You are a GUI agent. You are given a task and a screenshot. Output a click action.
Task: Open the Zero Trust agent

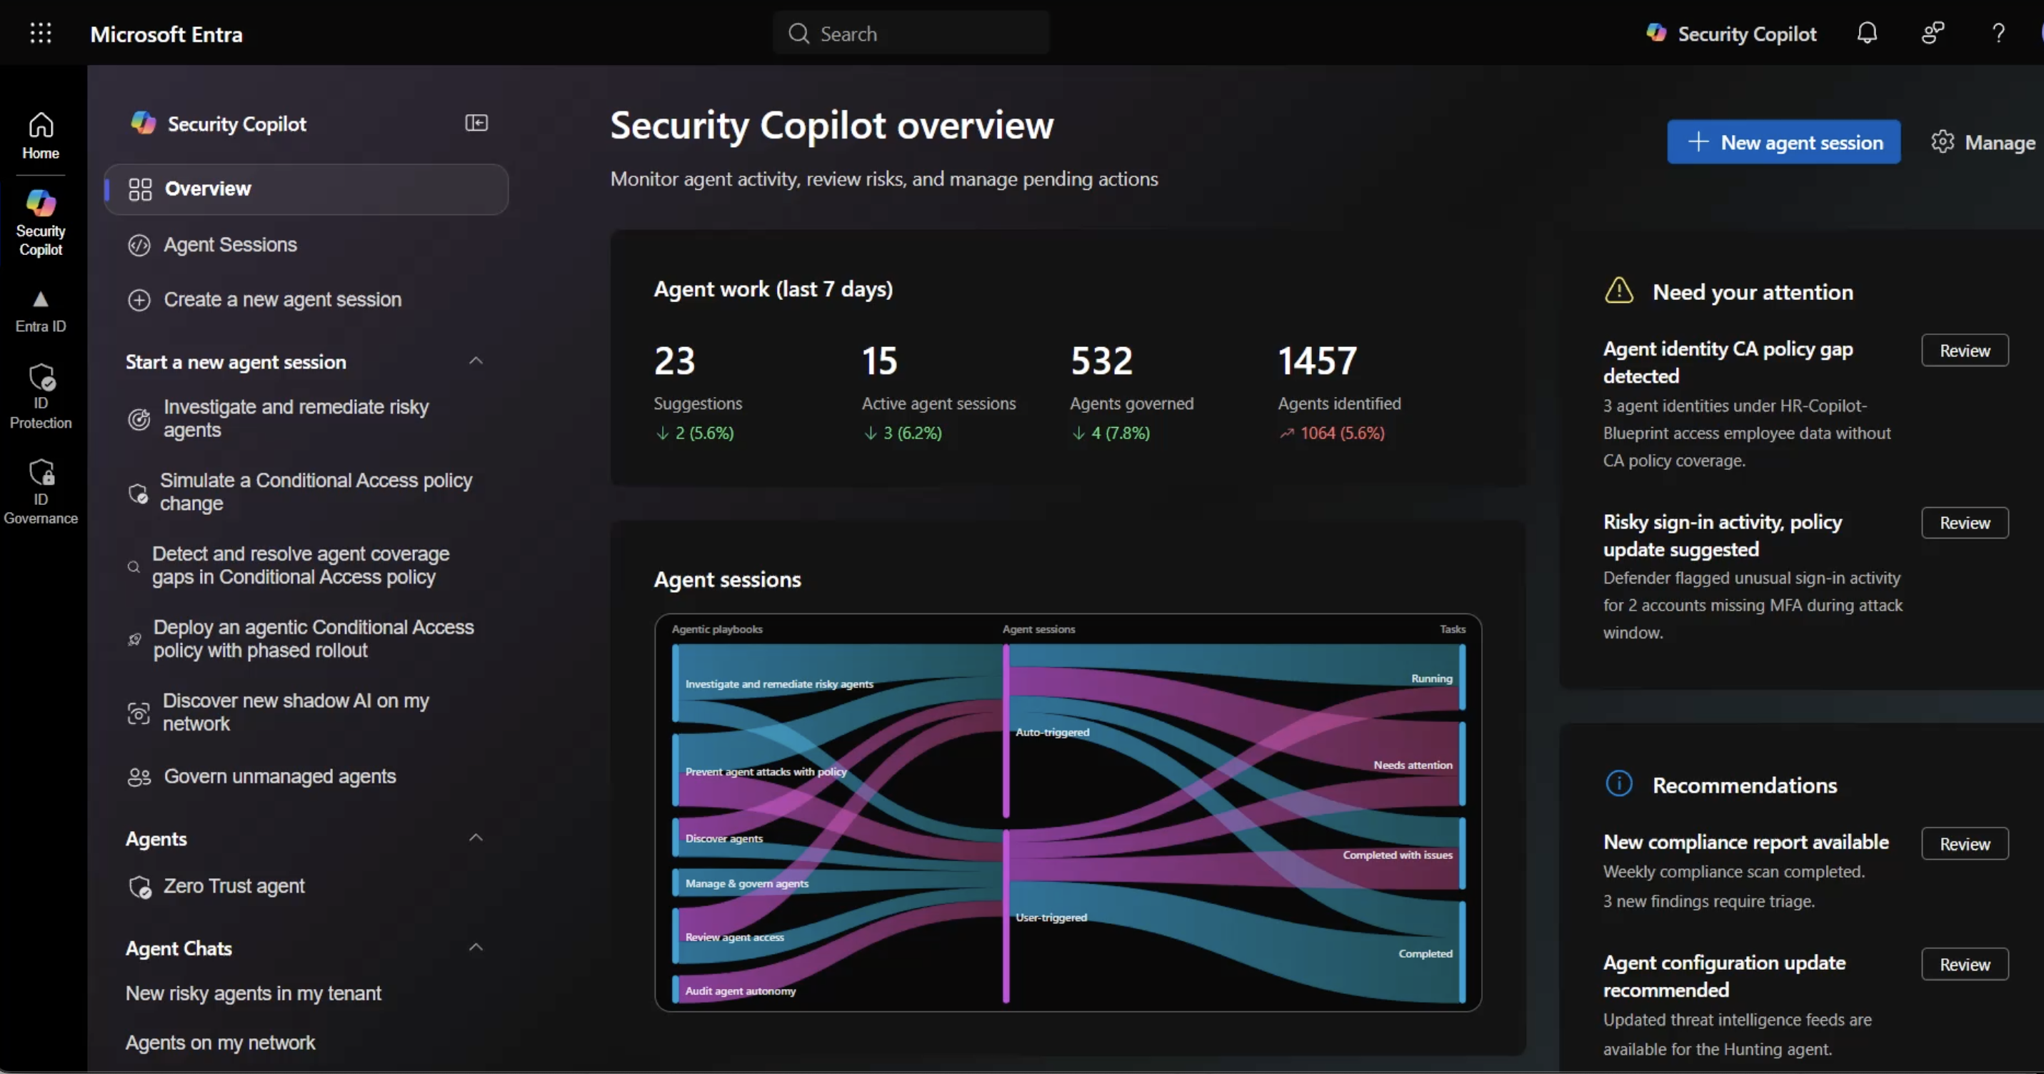216,886
